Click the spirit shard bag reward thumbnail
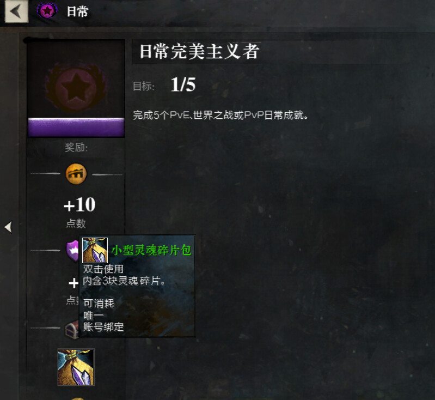 click(x=76, y=367)
